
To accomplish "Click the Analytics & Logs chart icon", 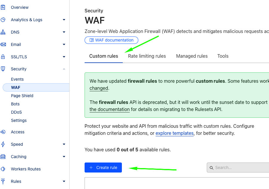I will tap(3, 20).
